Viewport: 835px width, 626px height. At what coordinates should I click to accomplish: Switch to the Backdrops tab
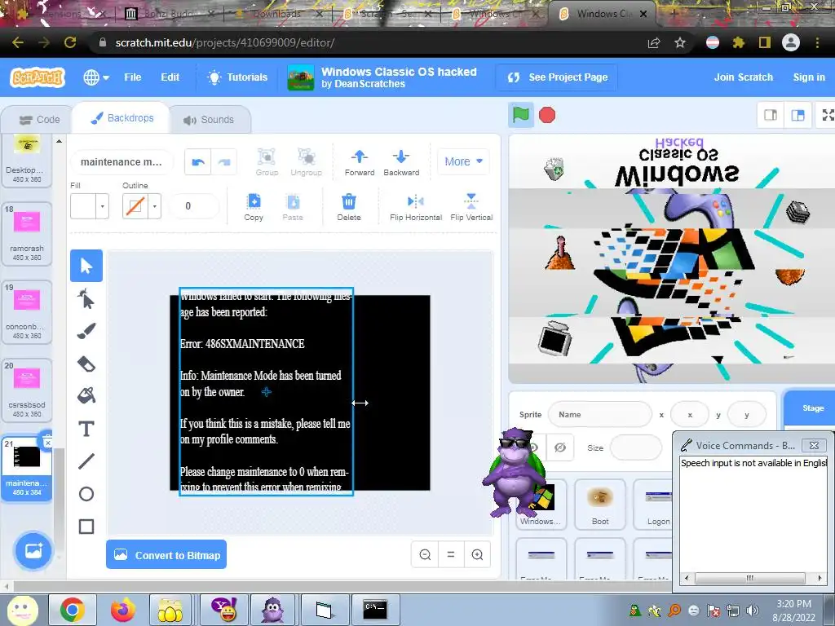pyautogui.click(x=122, y=117)
